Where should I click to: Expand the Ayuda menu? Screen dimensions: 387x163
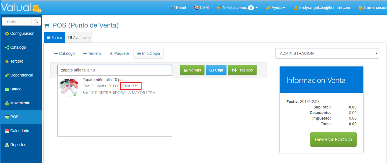click(276, 8)
